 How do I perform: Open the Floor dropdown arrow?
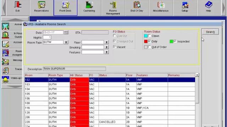(106, 42)
